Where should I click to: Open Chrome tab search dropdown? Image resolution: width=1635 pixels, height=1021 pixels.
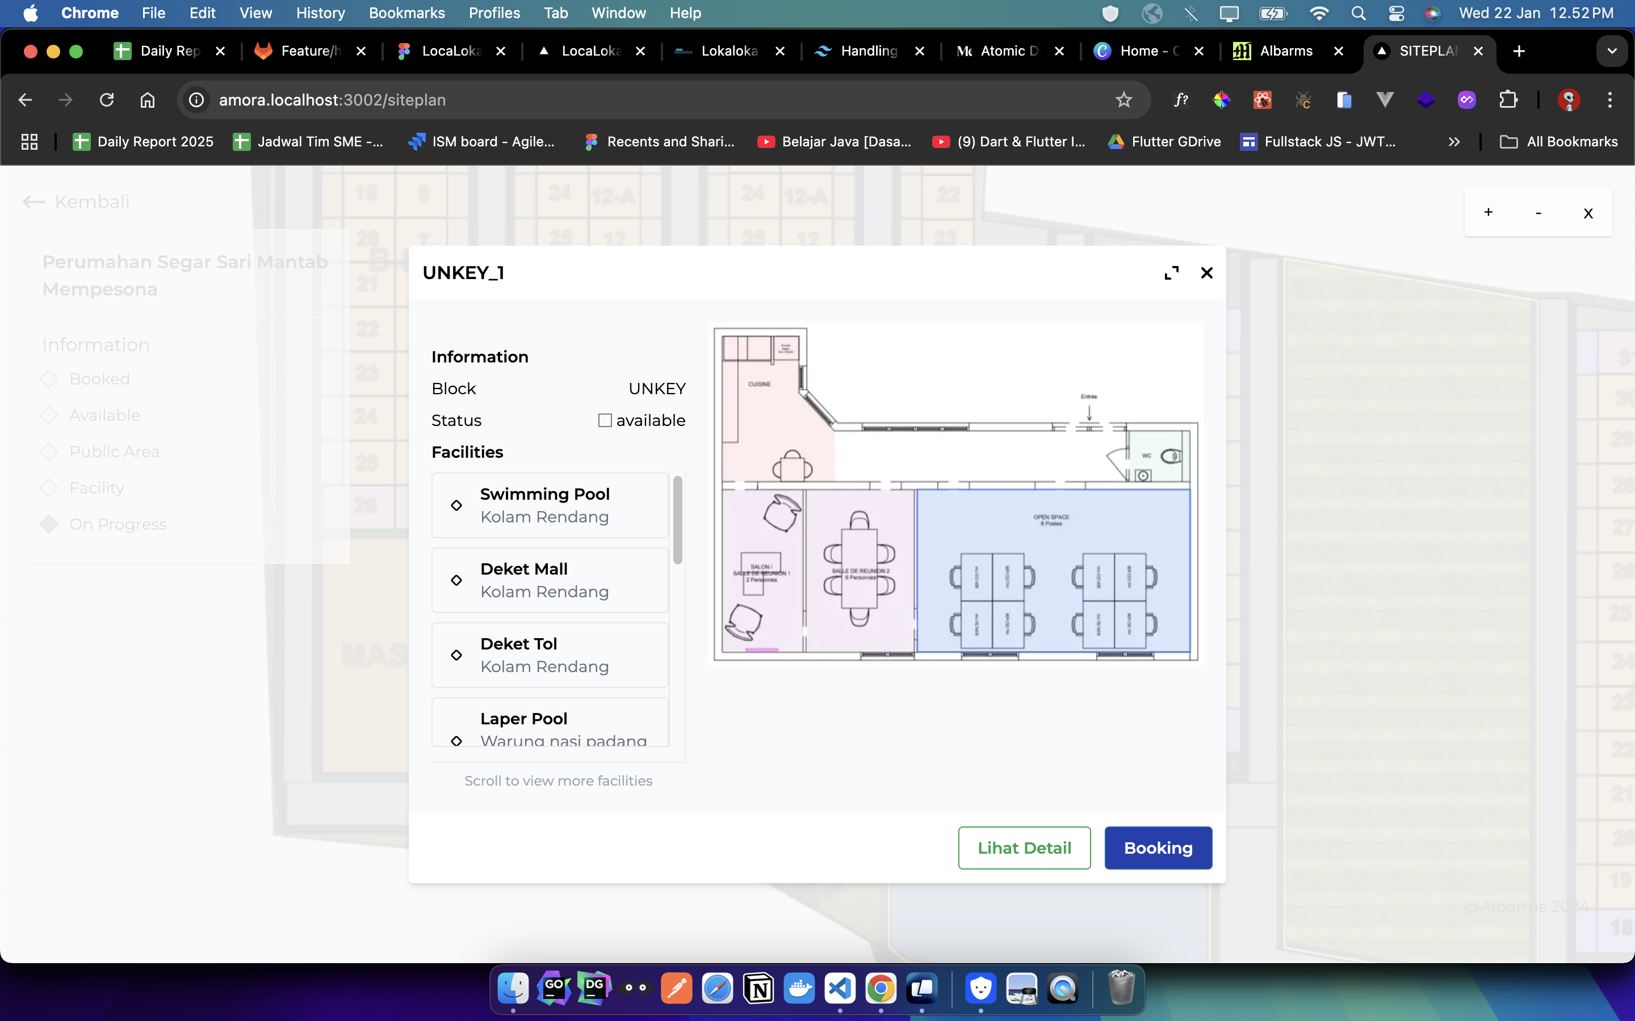(1611, 51)
